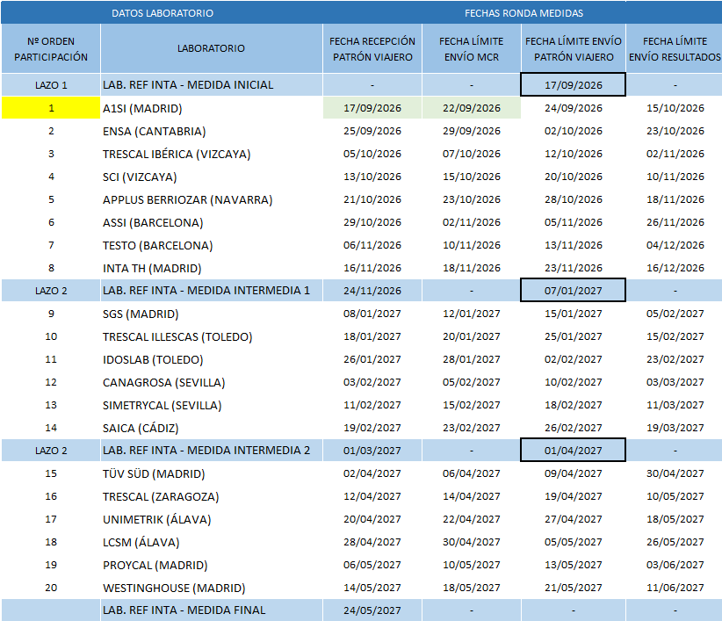Select date 01/03/2027 in MEDIDA INTERMEDIA 2 row
722x621 pixels.
pyautogui.click(x=372, y=451)
